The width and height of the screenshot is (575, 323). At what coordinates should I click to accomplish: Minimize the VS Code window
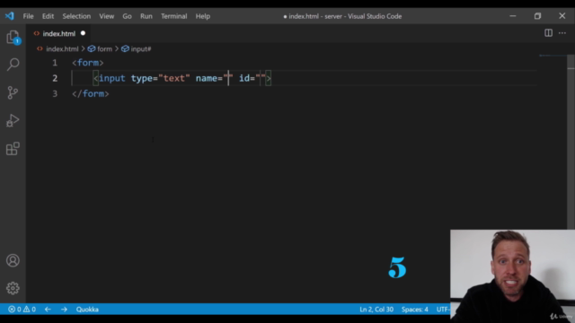pos(513,16)
